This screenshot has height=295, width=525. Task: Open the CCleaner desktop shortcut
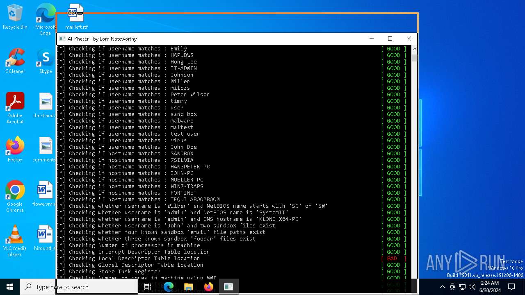click(x=15, y=61)
